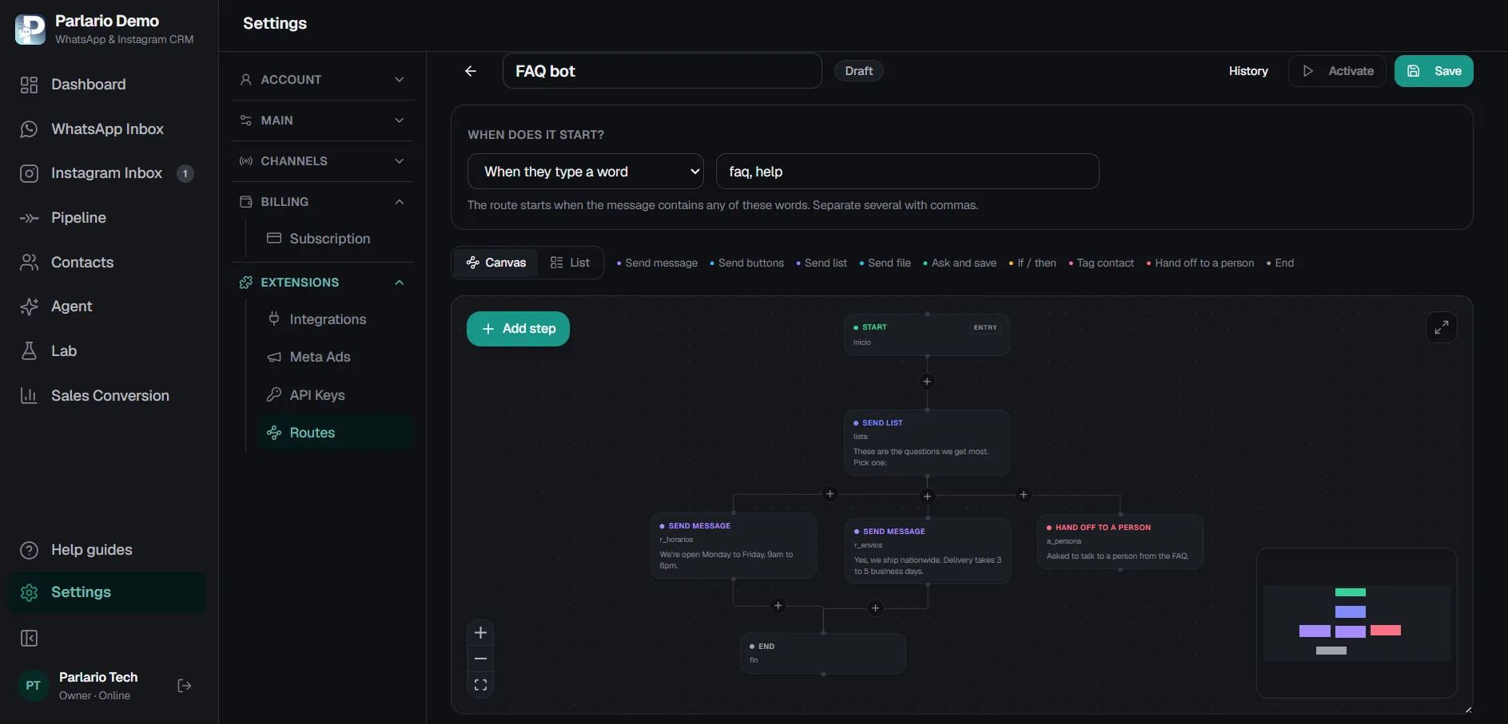Switch to List view

tap(570, 263)
